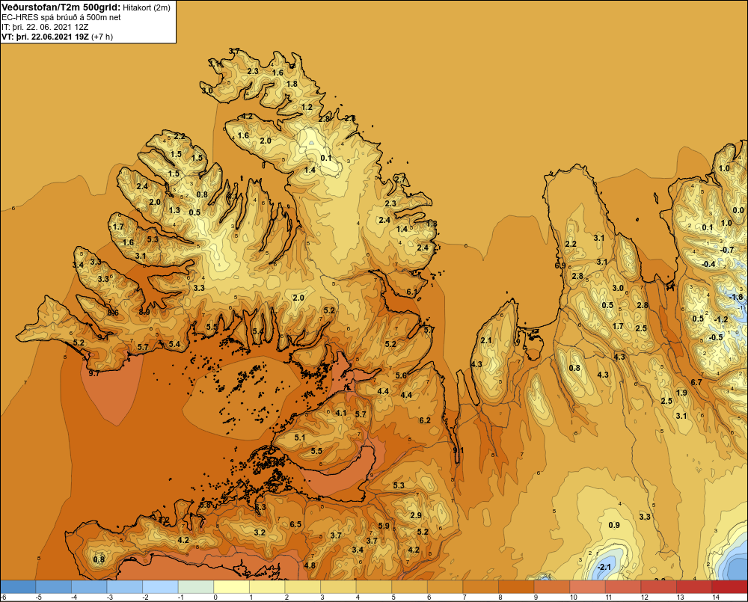Select the 4.1 temperature value
The width and height of the screenshot is (748, 602).
(x=341, y=413)
